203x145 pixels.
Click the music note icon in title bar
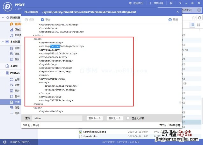pos(171,3)
